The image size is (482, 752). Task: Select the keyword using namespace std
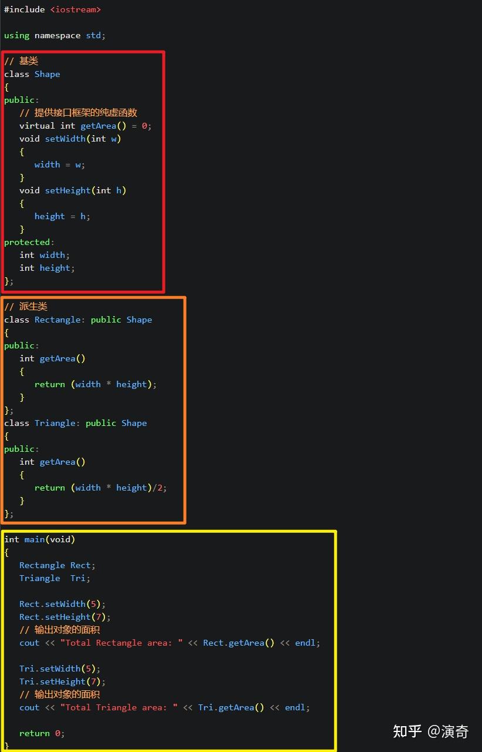pyautogui.click(x=55, y=35)
